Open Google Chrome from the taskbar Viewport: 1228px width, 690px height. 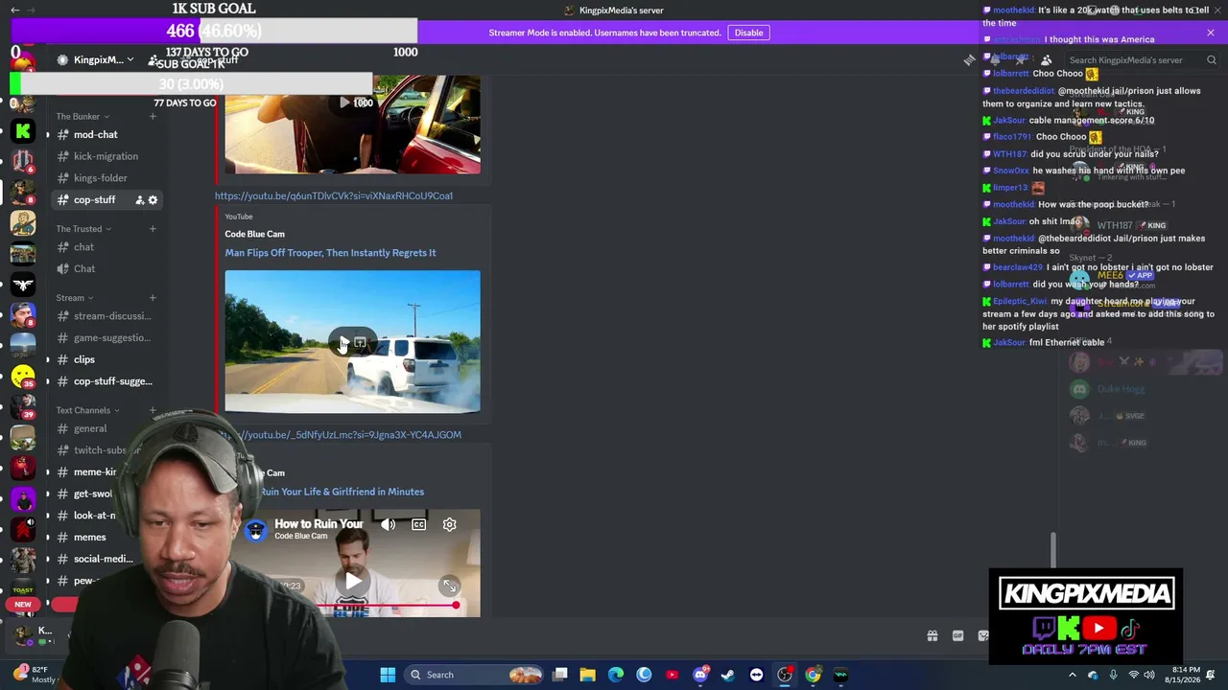[813, 675]
